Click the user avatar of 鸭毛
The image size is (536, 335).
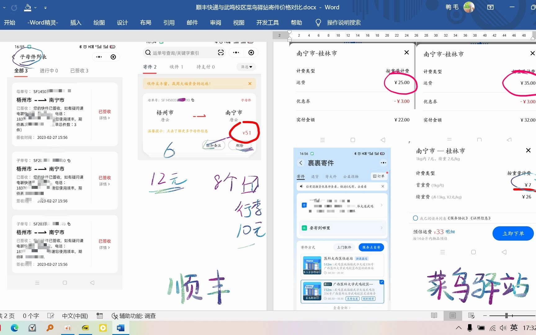(x=469, y=7)
